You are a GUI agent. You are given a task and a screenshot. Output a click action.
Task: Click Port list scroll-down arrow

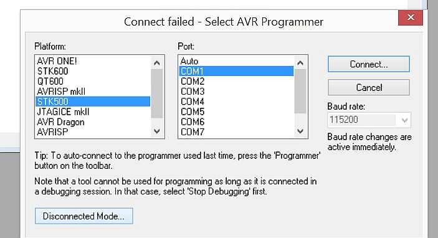(x=300, y=131)
